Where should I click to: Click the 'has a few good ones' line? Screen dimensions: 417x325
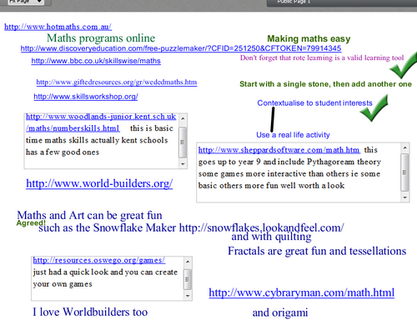pos(63,152)
